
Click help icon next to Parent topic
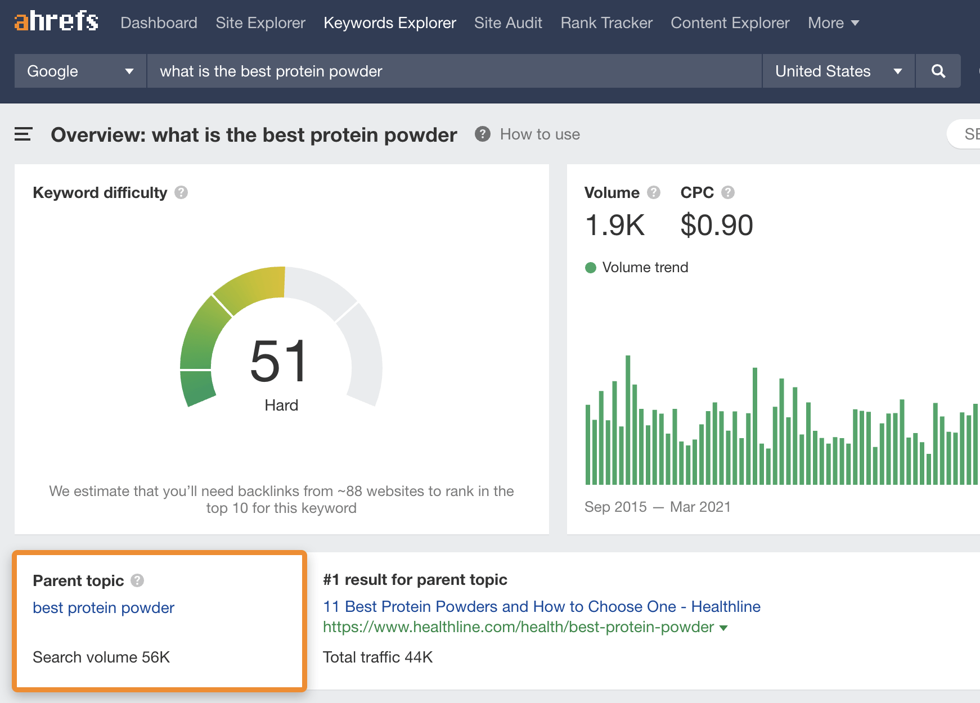(x=137, y=580)
